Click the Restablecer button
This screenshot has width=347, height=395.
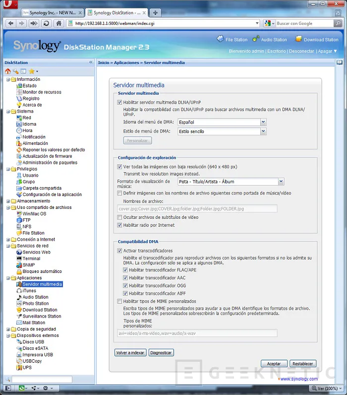(x=303, y=364)
